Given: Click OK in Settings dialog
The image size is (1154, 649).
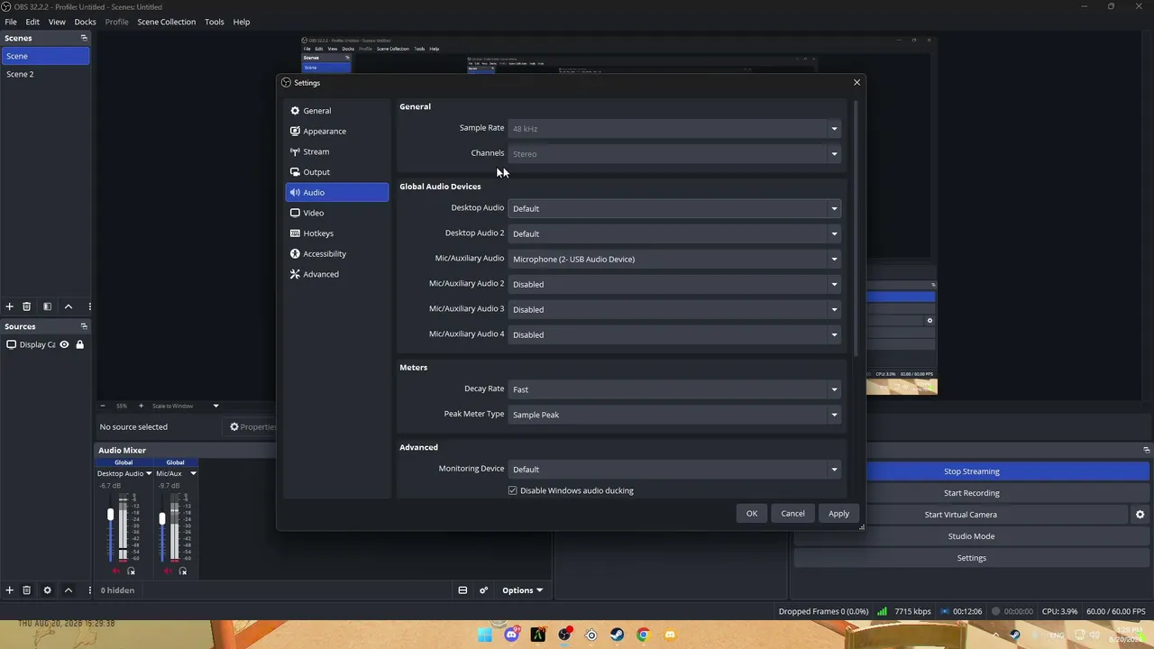Looking at the screenshot, I should click(x=752, y=514).
